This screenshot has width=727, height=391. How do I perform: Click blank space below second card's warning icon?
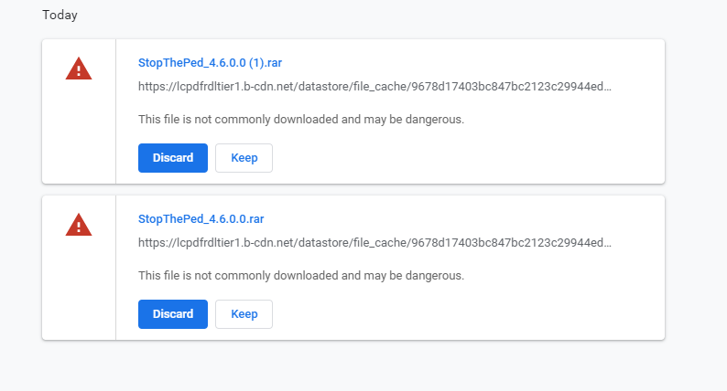79,292
